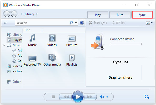
Task: Stop playback with the Stop button
Action: pyautogui.click(x=53, y=97)
